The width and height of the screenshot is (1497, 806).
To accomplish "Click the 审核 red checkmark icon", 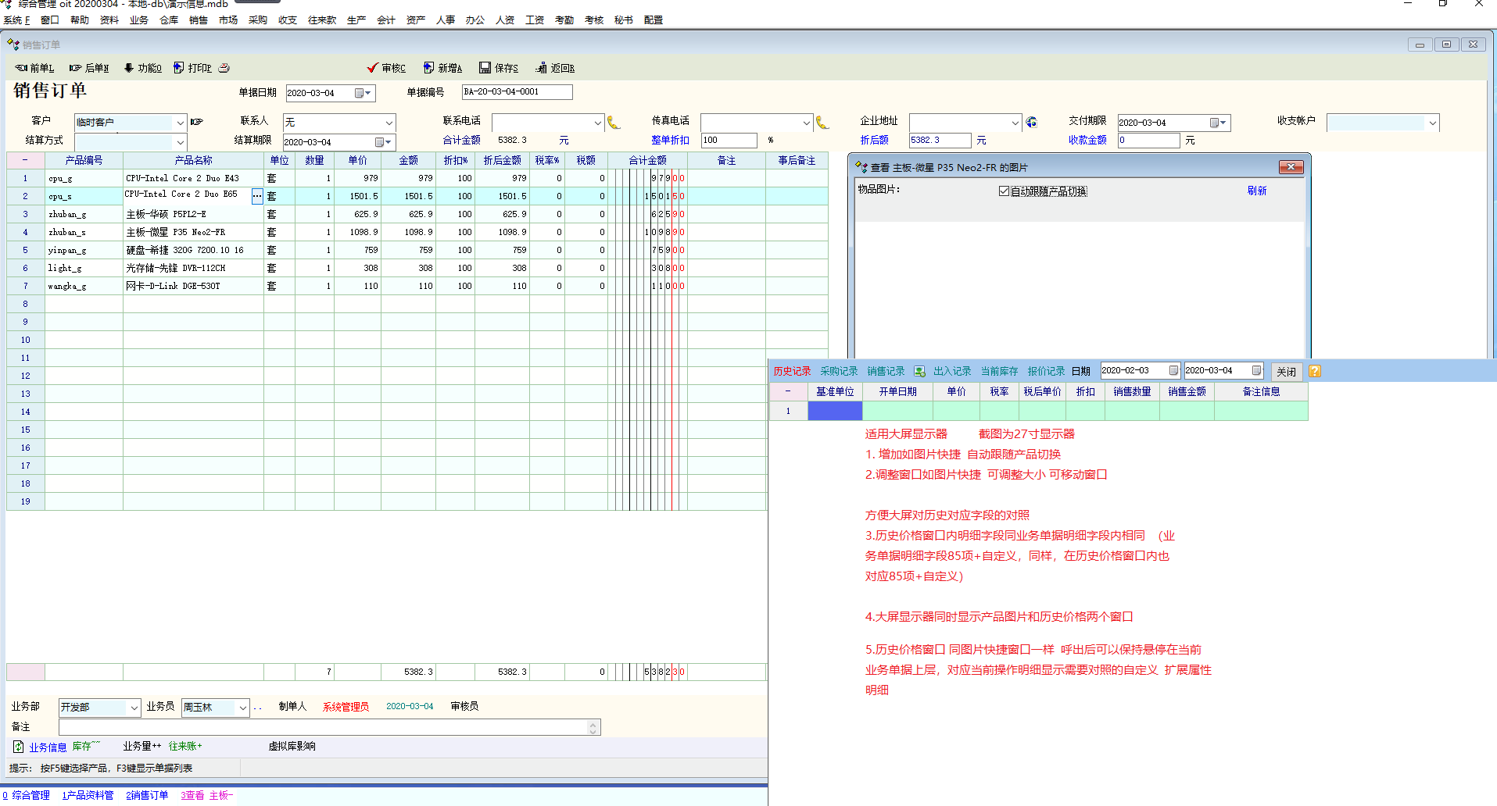I will pyautogui.click(x=373, y=68).
